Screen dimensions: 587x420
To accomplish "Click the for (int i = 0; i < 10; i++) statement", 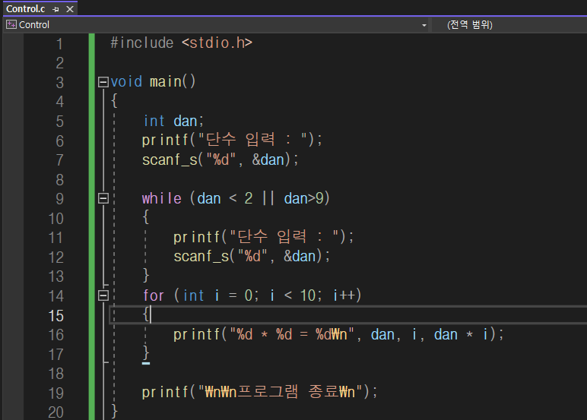I will (252, 295).
